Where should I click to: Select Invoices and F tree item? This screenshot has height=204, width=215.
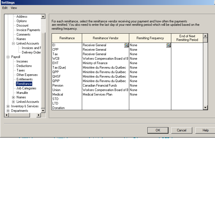click(x=31, y=48)
